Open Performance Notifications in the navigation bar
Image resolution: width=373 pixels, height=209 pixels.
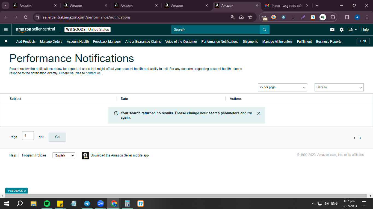tap(220, 42)
